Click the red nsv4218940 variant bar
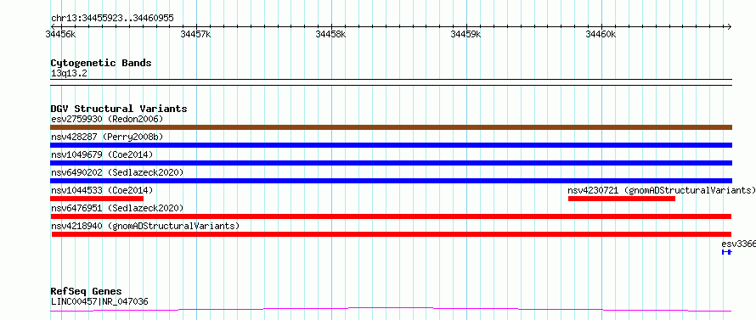756x320 pixels. coord(392,234)
